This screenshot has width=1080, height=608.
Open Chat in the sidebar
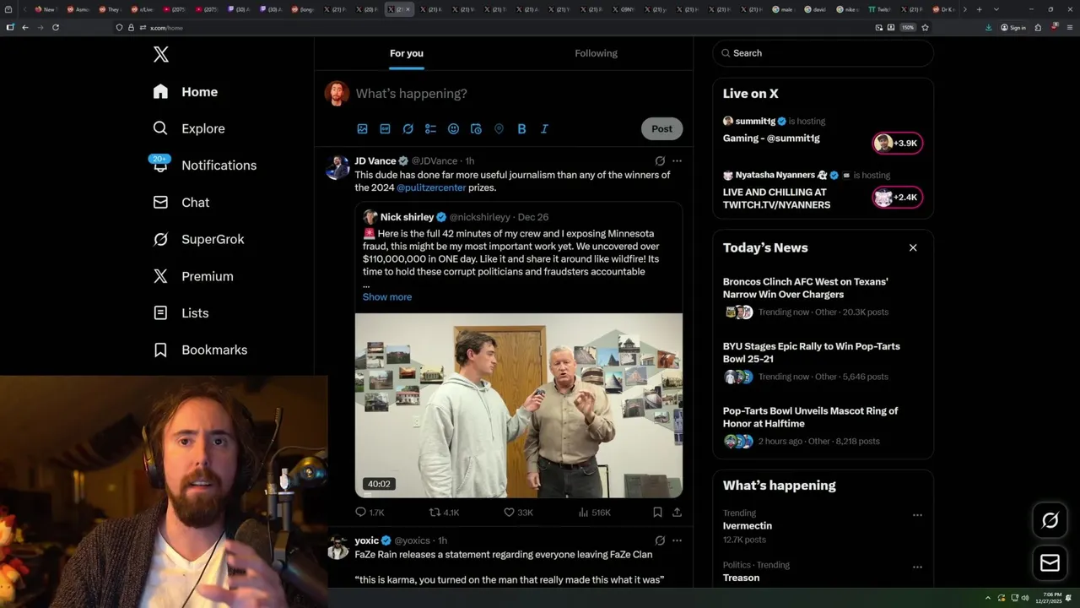[x=181, y=203]
